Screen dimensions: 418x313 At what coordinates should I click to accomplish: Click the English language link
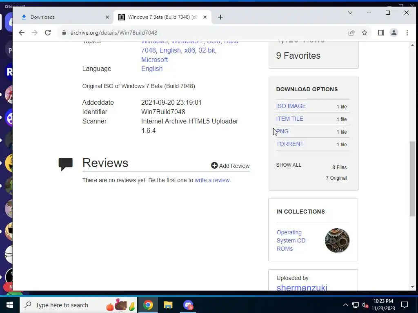pos(152,68)
